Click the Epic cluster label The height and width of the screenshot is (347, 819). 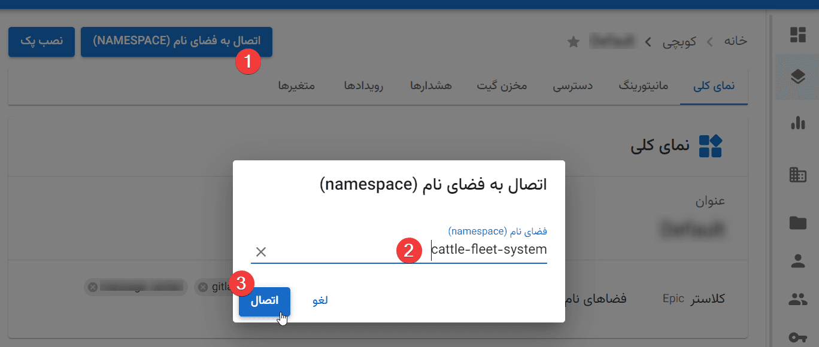point(674,299)
